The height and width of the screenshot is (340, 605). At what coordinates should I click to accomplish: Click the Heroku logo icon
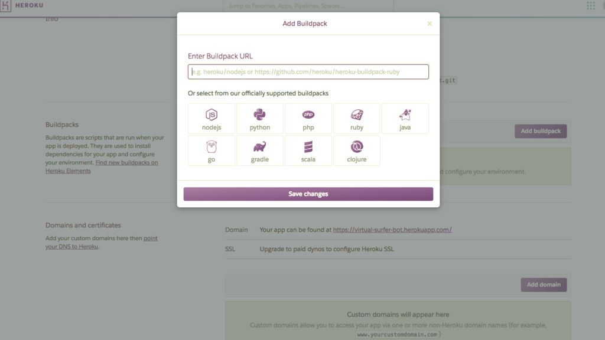tap(5, 6)
